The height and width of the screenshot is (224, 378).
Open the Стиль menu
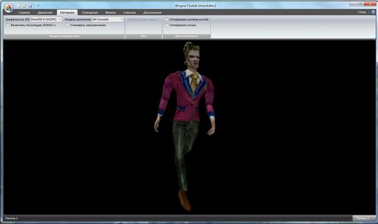pyautogui.click(x=362, y=12)
